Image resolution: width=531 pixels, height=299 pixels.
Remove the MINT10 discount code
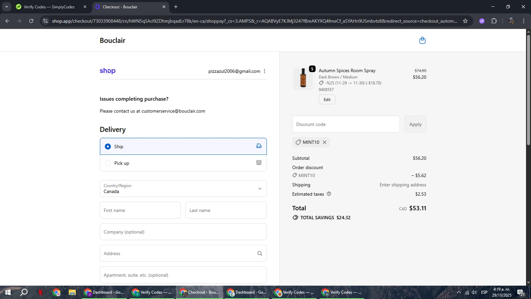tap(324, 142)
